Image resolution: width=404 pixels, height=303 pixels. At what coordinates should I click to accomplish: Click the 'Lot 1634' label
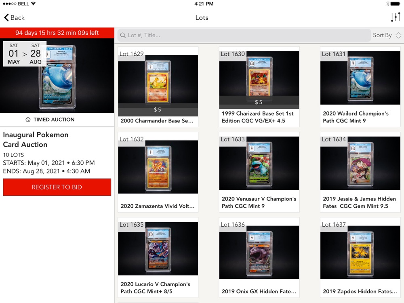click(334, 139)
